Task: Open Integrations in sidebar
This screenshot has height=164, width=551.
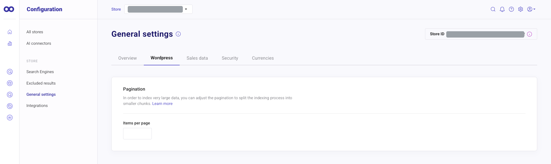Action: [x=37, y=106]
